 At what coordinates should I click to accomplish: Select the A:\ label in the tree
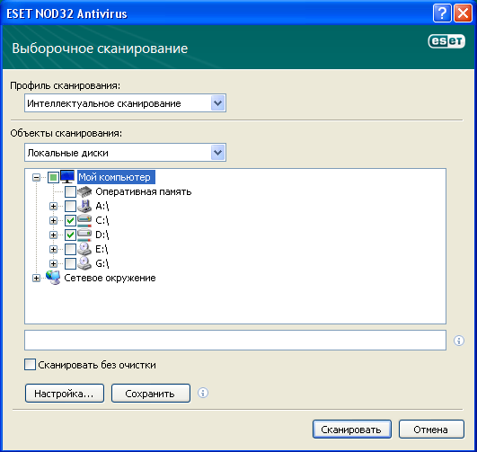tap(102, 206)
